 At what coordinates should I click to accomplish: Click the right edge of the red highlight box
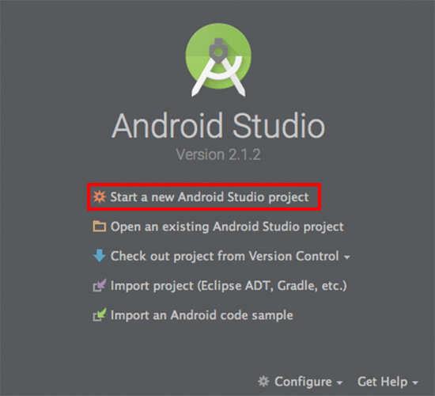coord(320,196)
